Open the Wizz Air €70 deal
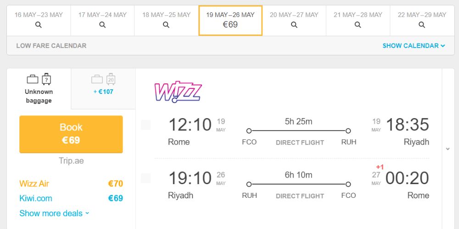Viewport: 459px width, 229px height. pyautogui.click(x=71, y=184)
